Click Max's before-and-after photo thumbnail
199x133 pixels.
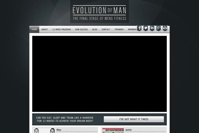pos(44,130)
